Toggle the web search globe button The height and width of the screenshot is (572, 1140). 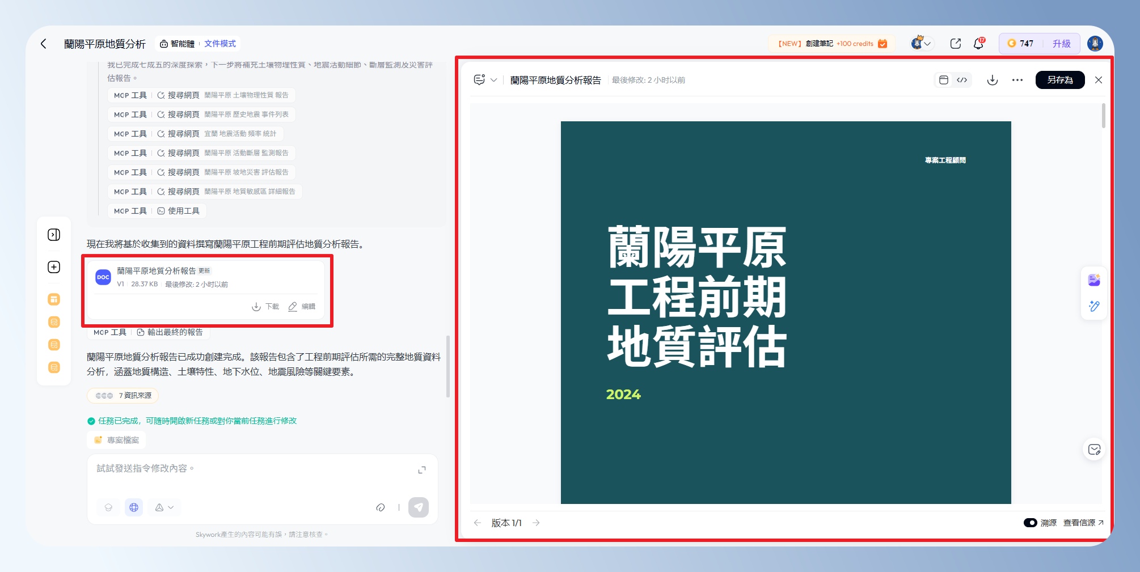[134, 507]
